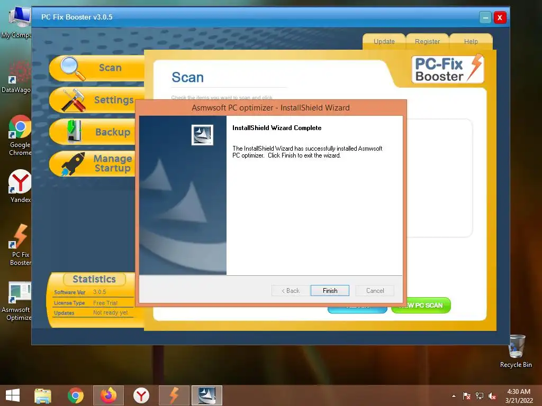Image resolution: width=542 pixels, height=406 pixels.
Task: Click the magnifying glass Scan icon
Action: tap(72, 68)
